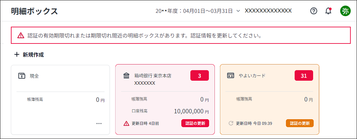
Task: Click the やよいカード credit card icon
Action: [231, 76]
